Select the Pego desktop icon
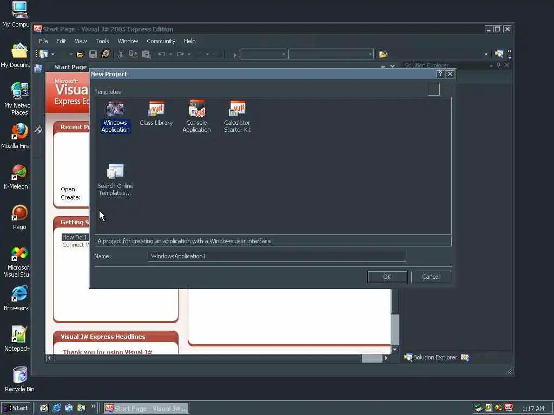The width and height of the screenshot is (554, 415). 19,217
